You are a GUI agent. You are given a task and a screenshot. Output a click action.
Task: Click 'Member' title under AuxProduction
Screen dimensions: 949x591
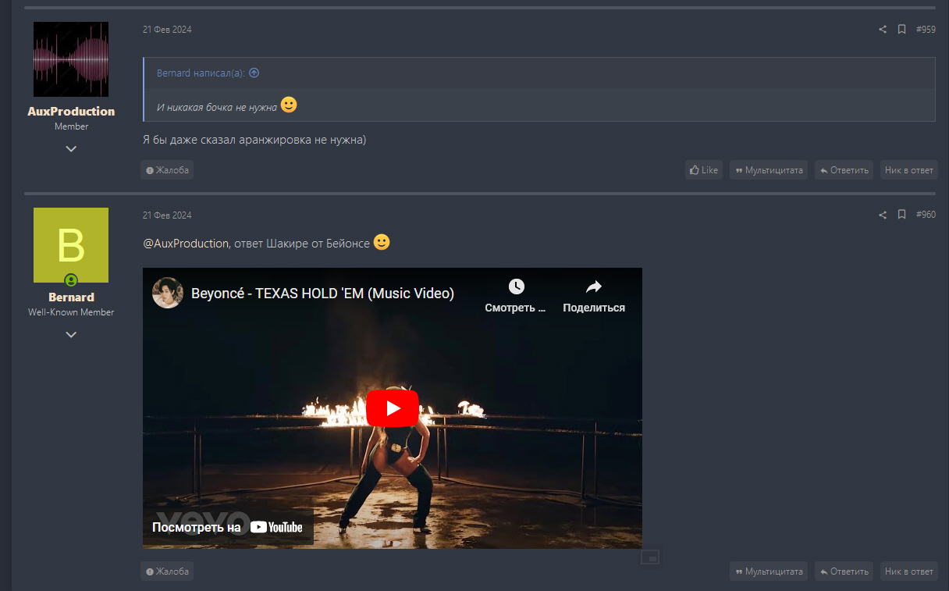71,126
